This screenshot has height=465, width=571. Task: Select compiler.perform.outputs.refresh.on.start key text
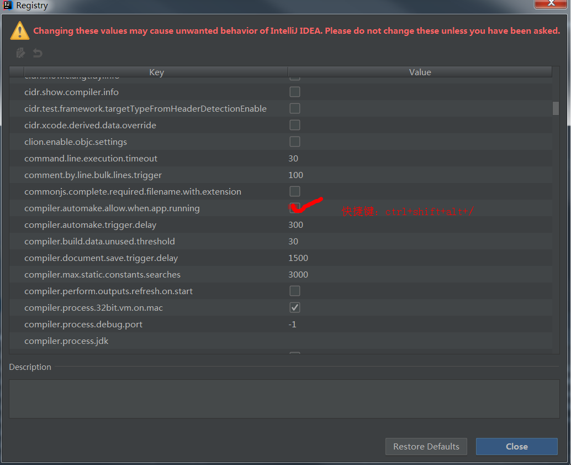pyautogui.click(x=109, y=291)
